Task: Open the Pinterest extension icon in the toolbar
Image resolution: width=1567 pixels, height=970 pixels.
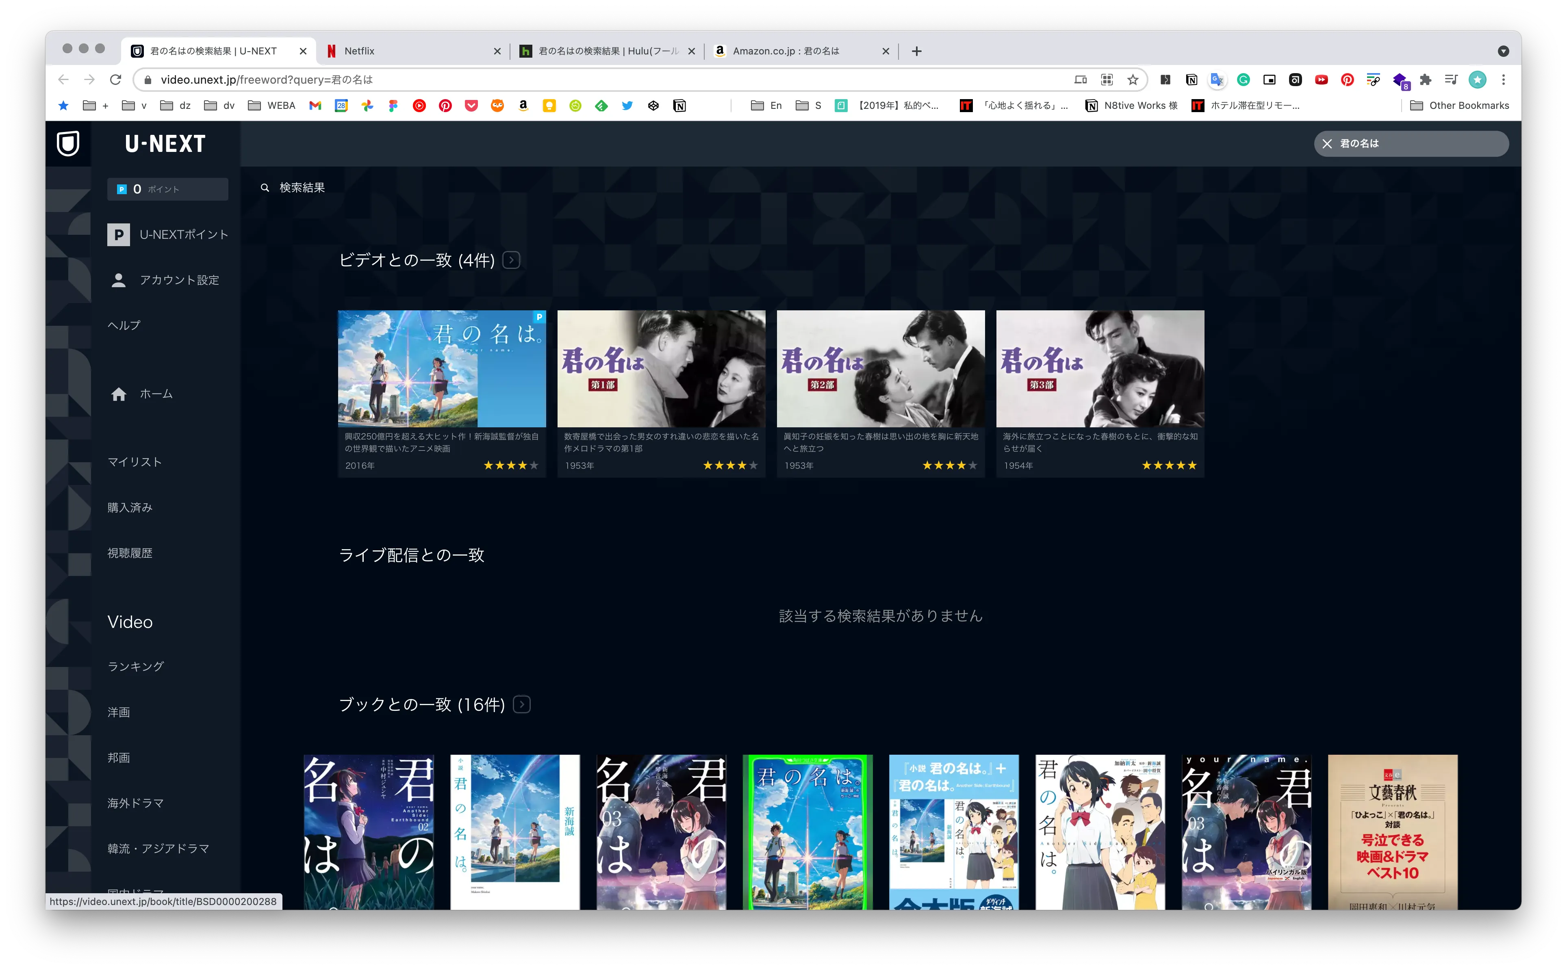Action: tap(1347, 80)
